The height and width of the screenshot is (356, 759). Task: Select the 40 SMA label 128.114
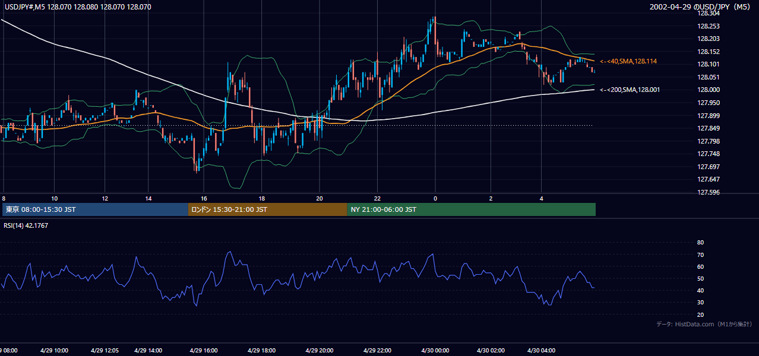tap(628, 61)
